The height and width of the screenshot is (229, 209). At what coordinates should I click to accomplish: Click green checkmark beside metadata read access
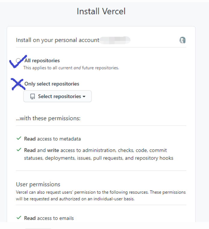pyautogui.click(x=19, y=138)
